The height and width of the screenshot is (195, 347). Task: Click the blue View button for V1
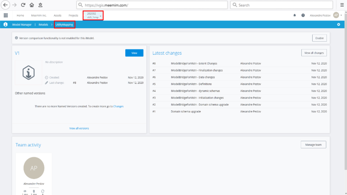pyautogui.click(x=134, y=53)
